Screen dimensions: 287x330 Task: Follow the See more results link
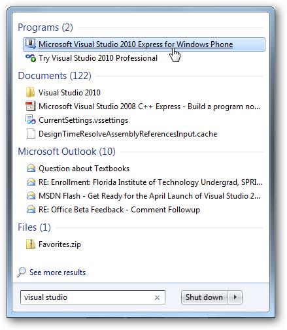(58, 272)
